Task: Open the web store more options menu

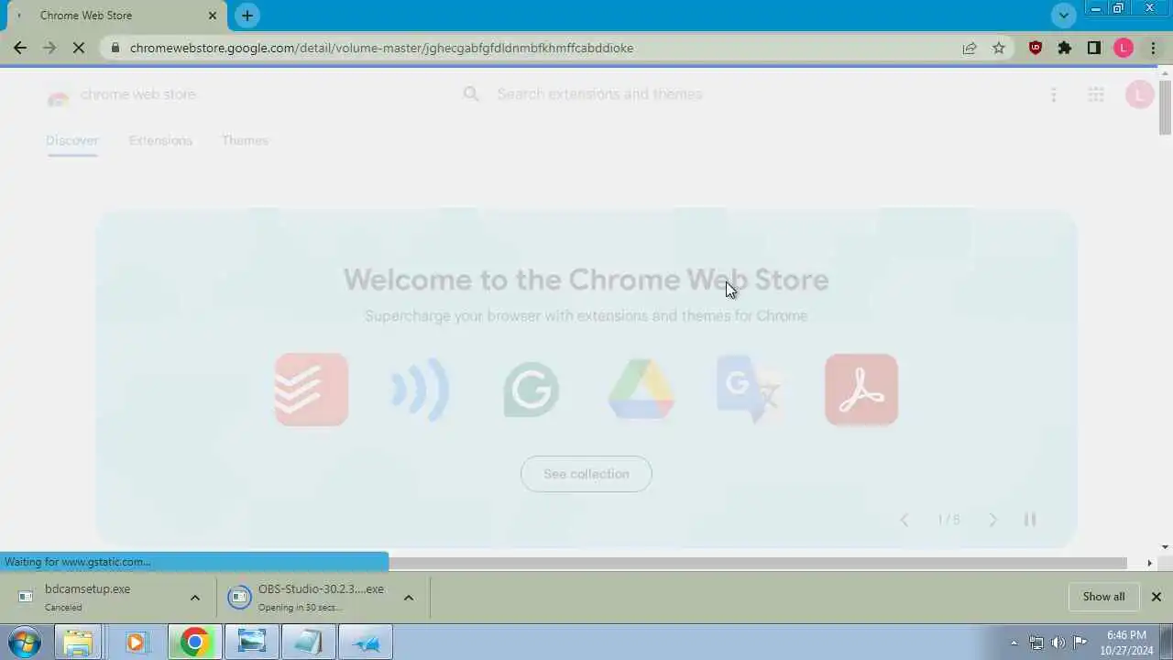Action: [x=1054, y=94]
